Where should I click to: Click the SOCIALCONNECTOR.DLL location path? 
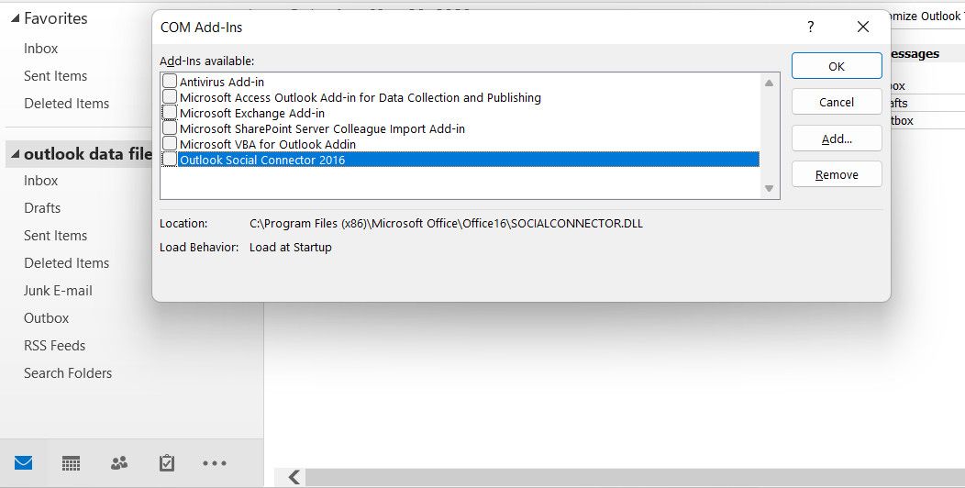click(446, 224)
